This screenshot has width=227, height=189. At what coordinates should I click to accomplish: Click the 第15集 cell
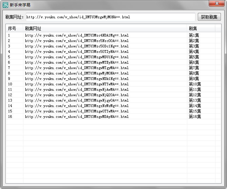pos(195,111)
